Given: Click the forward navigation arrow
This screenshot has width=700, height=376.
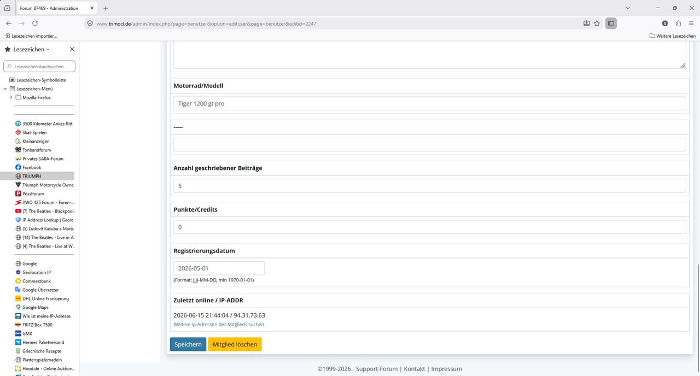Looking at the screenshot, I should (22, 23).
